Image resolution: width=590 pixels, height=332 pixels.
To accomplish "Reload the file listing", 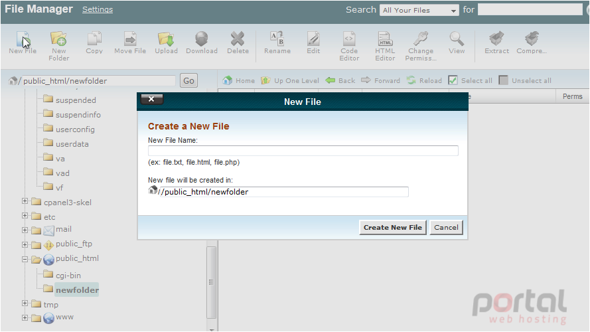I will 424,80.
